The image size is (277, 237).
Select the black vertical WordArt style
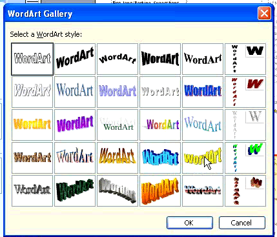[x=245, y=59]
